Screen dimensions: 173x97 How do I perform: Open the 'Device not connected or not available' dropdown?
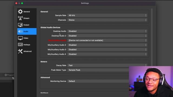[x=107, y=40]
